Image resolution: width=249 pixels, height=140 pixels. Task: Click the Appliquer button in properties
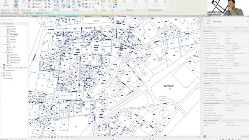click(x=244, y=136)
